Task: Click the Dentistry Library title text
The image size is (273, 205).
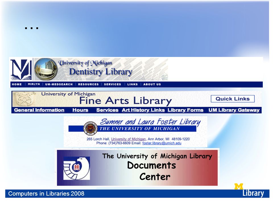Action: click(x=101, y=72)
